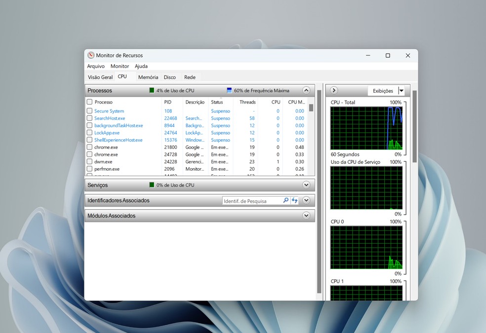This screenshot has width=486, height=333.
Task: Click the refresh arrows icon beside search
Action: (294, 201)
